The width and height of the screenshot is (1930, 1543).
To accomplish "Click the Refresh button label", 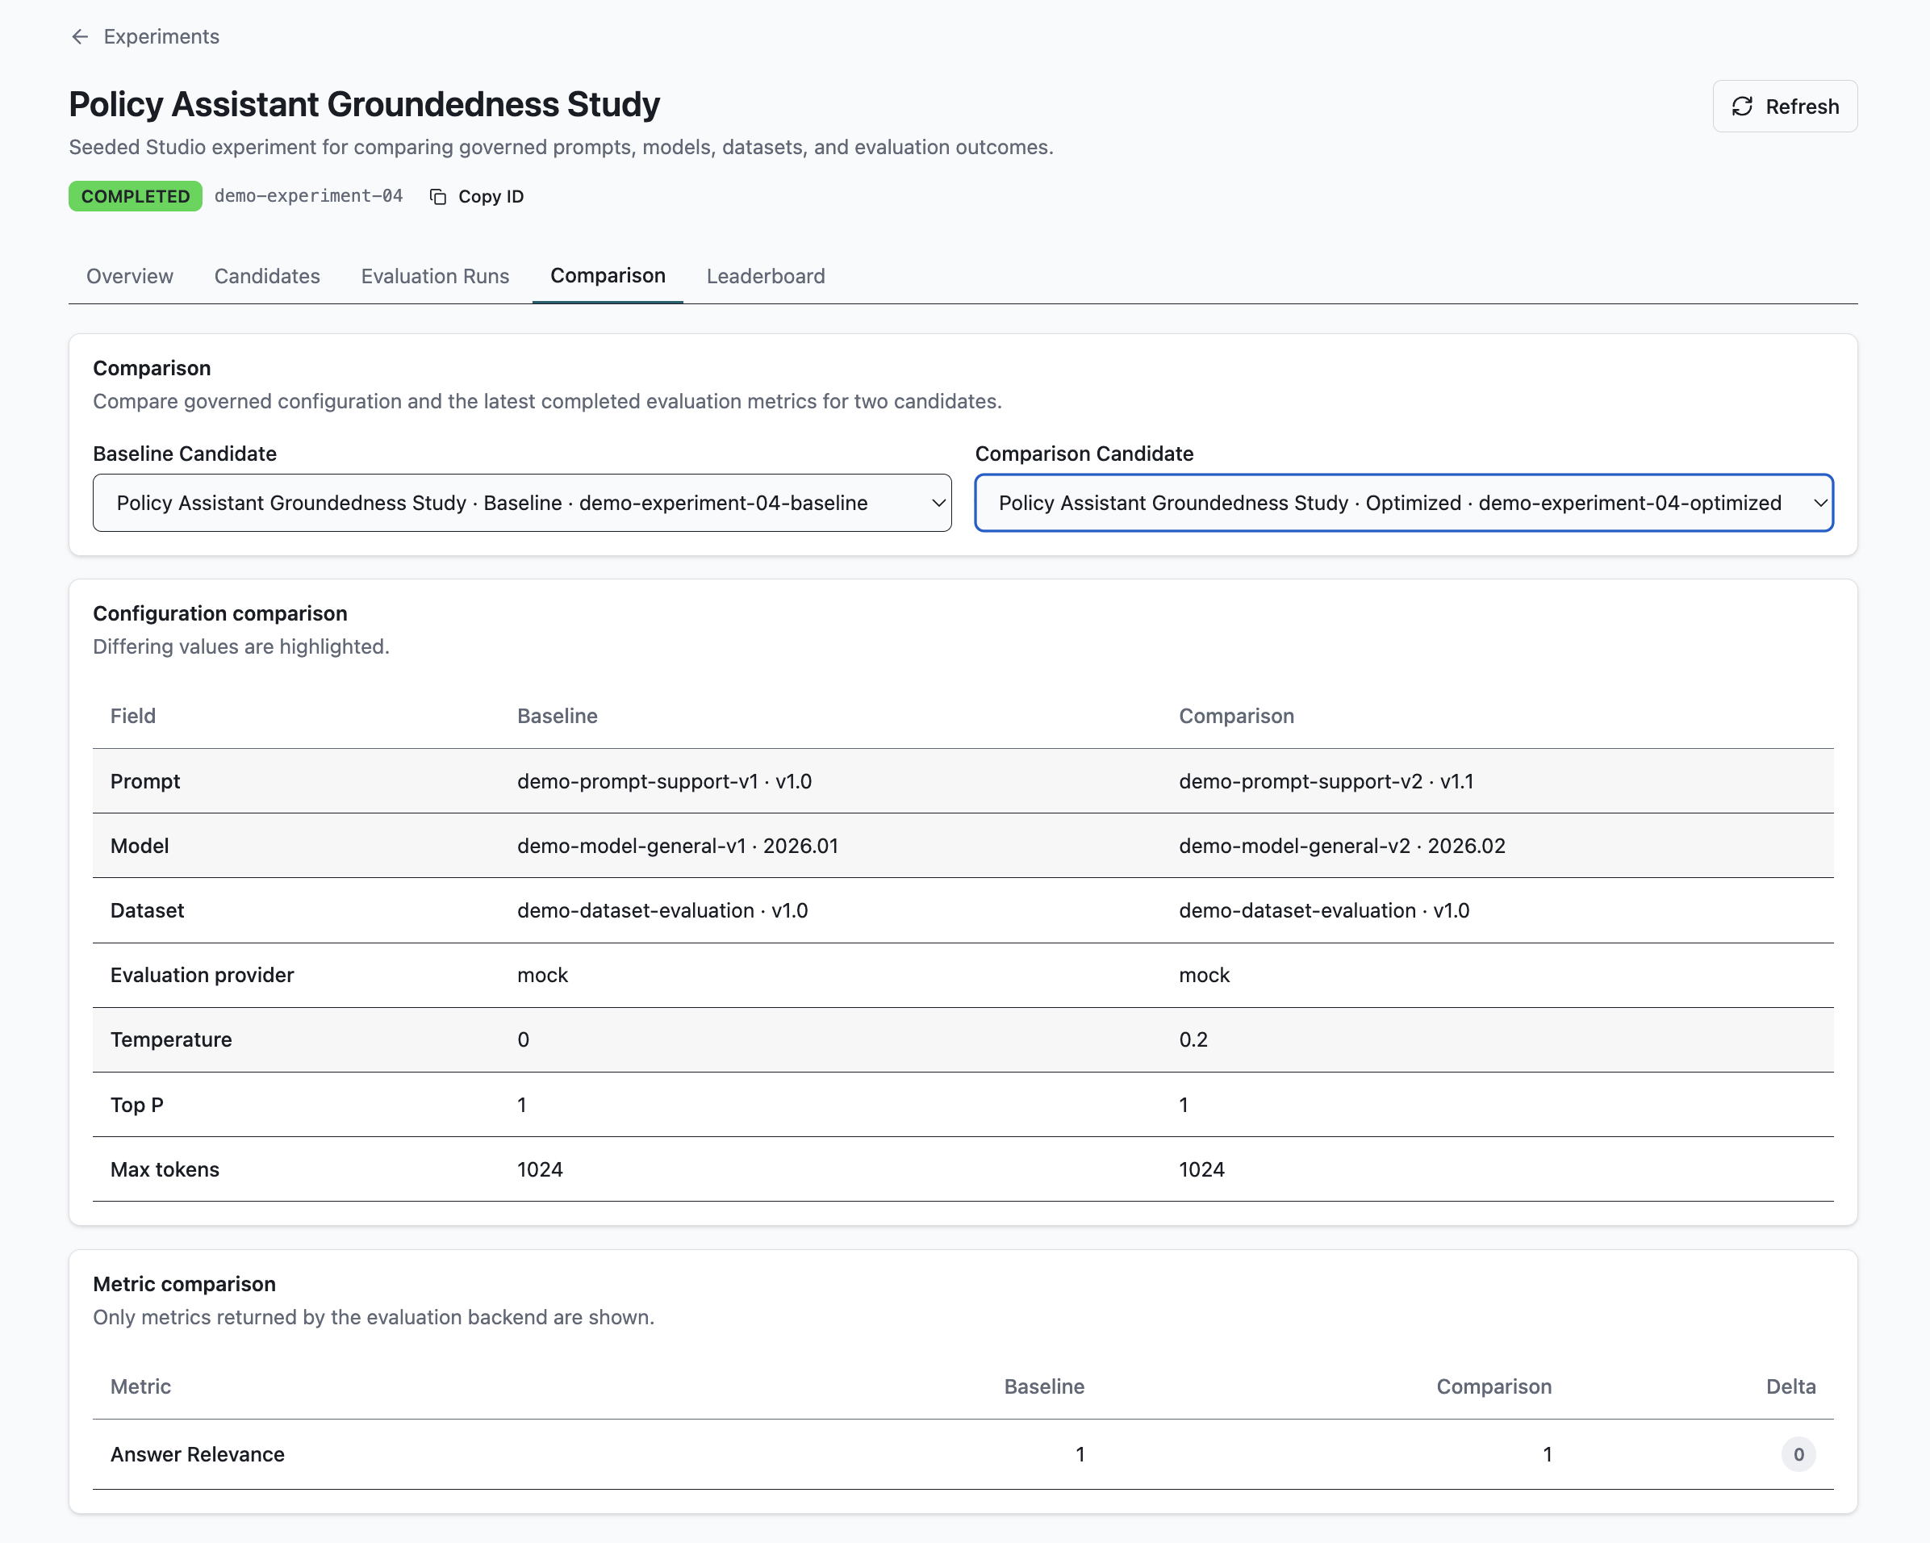I will tap(1802, 107).
